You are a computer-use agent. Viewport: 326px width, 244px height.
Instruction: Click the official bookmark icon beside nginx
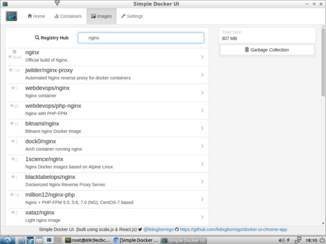tap(14, 52)
